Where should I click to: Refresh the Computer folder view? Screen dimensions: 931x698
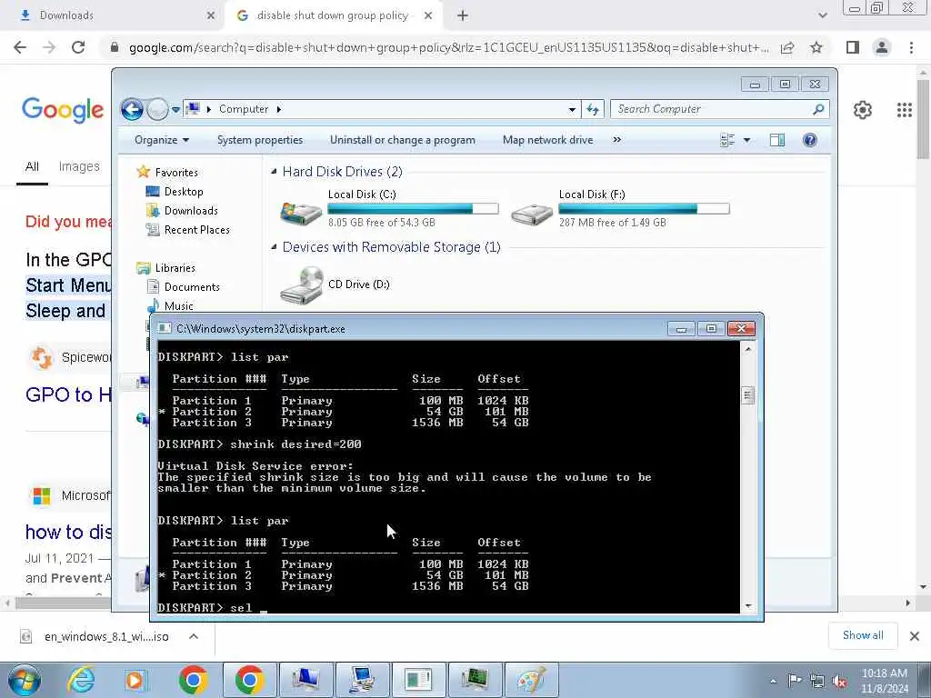pyautogui.click(x=593, y=109)
